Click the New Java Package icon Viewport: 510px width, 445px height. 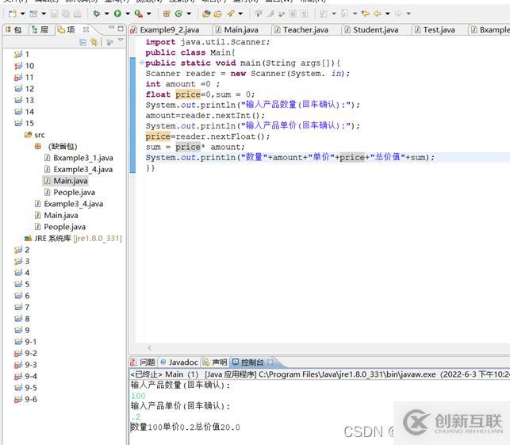click(167, 13)
